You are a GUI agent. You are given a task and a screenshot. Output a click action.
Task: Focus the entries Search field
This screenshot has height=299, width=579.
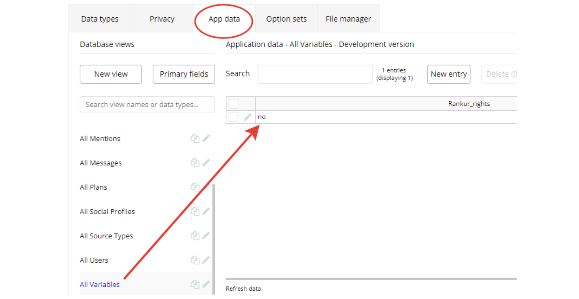tap(315, 74)
